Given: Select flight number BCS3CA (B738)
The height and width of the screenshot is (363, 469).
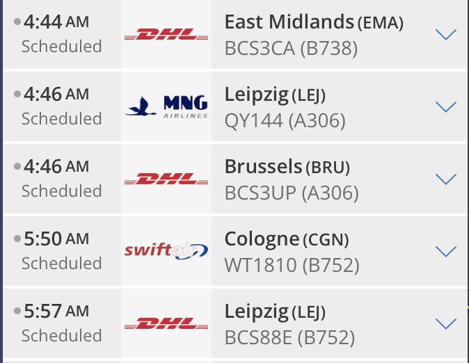Looking at the screenshot, I should tap(291, 48).
